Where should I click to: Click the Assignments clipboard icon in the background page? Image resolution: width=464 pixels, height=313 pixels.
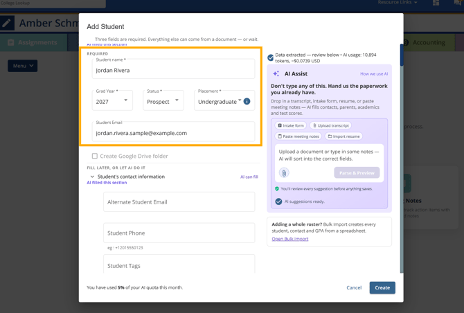tap(11, 43)
